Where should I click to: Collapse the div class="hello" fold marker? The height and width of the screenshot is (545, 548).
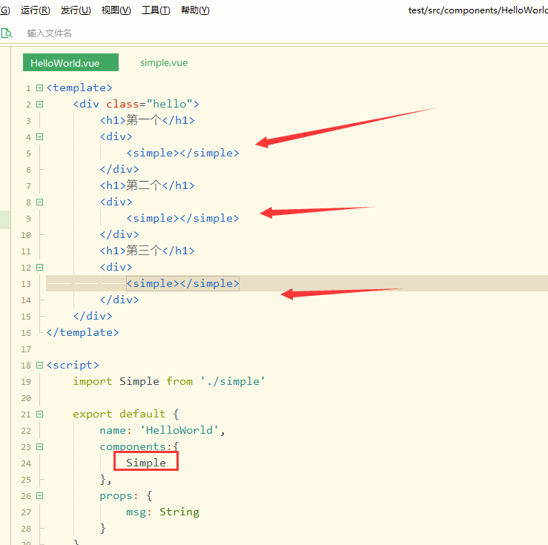(x=40, y=105)
